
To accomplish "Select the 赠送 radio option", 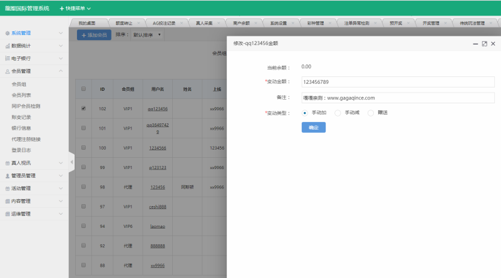I will coord(371,113).
